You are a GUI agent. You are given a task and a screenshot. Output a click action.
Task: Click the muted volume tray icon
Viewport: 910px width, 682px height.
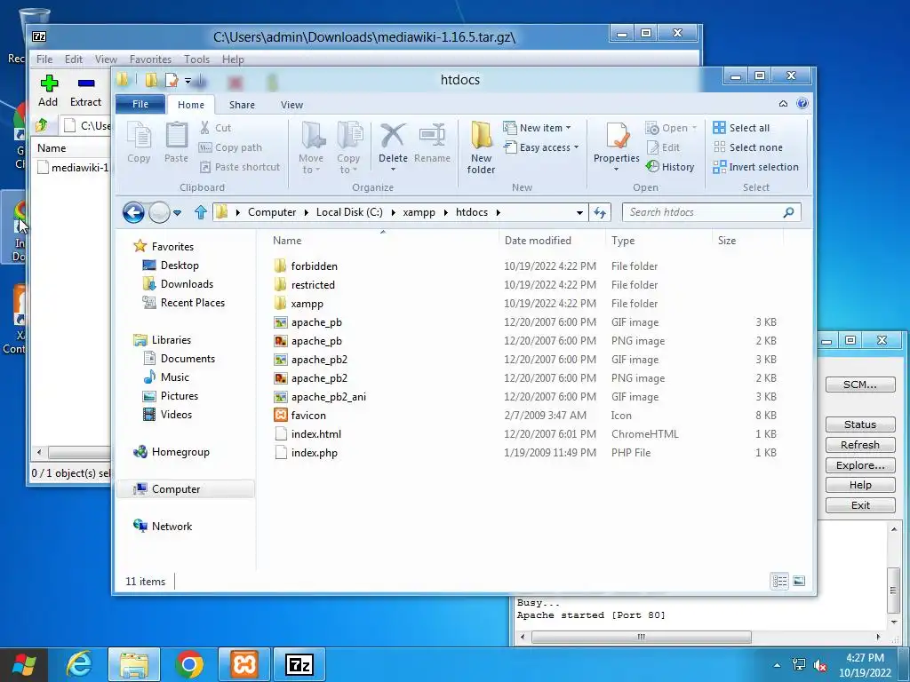click(x=819, y=665)
